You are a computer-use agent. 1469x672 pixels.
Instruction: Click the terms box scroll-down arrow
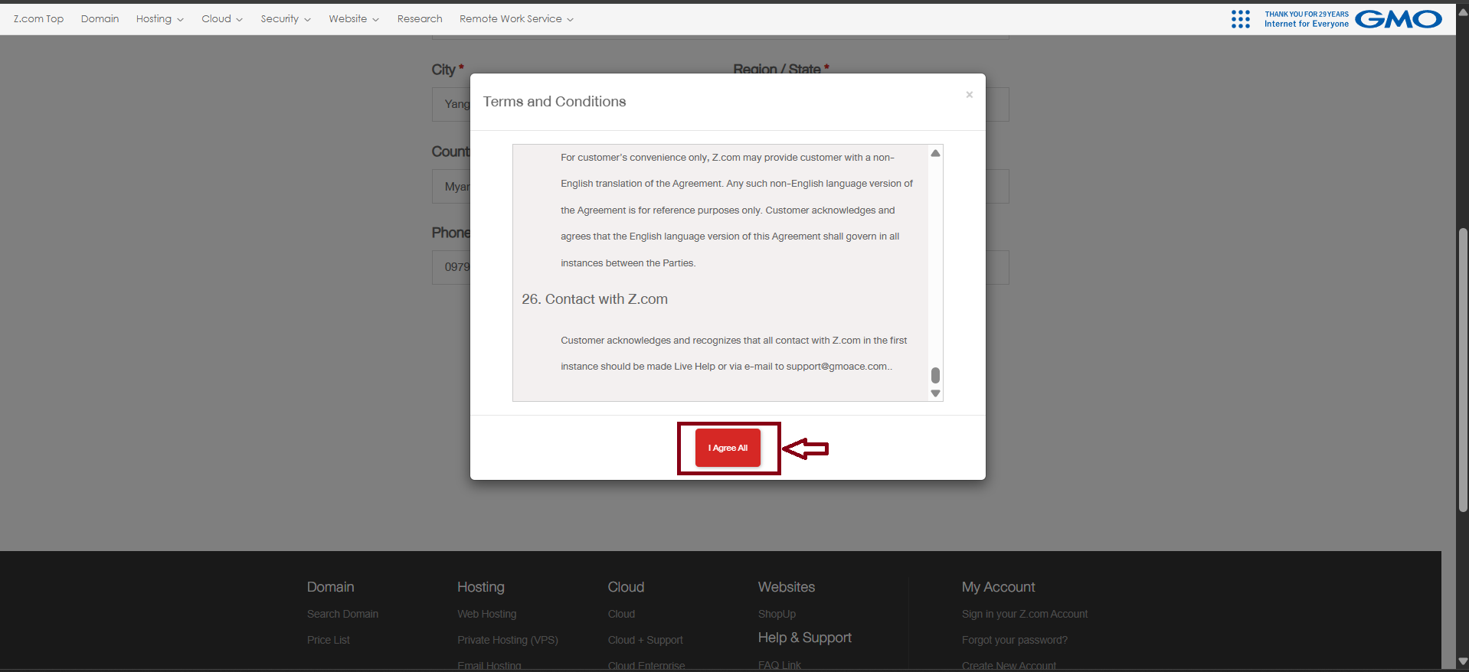coord(935,393)
